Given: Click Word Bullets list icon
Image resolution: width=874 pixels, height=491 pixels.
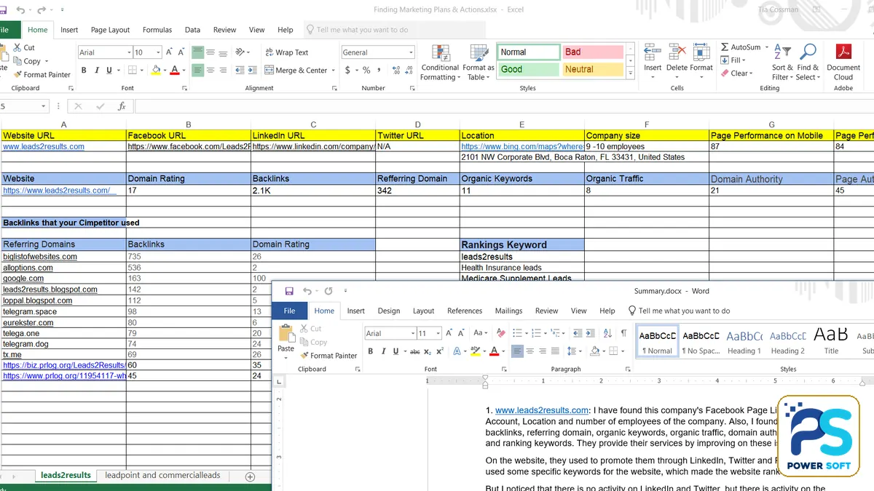Looking at the screenshot, I should [x=516, y=333].
